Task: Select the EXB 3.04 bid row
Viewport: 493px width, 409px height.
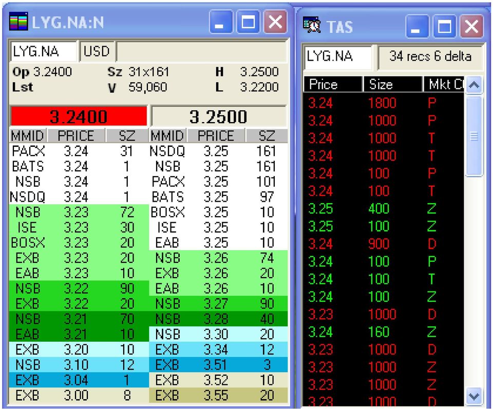Action: click(x=79, y=380)
